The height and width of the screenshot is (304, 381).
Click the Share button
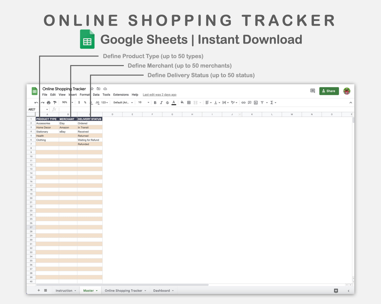tap(329, 91)
